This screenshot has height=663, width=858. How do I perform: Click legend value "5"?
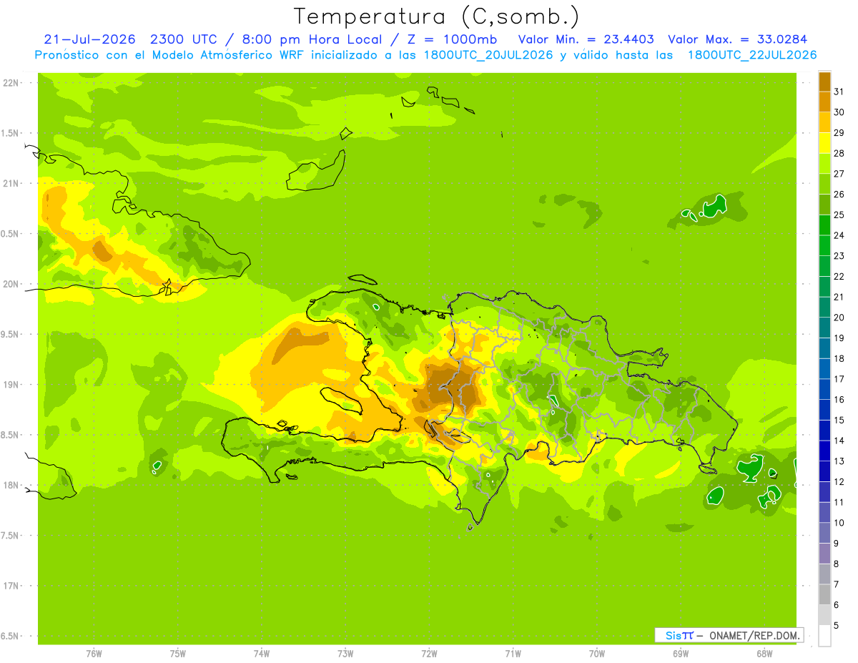pos(837,626)
